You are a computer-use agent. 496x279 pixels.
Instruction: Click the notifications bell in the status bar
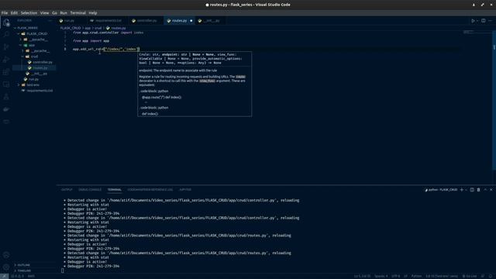491,276
